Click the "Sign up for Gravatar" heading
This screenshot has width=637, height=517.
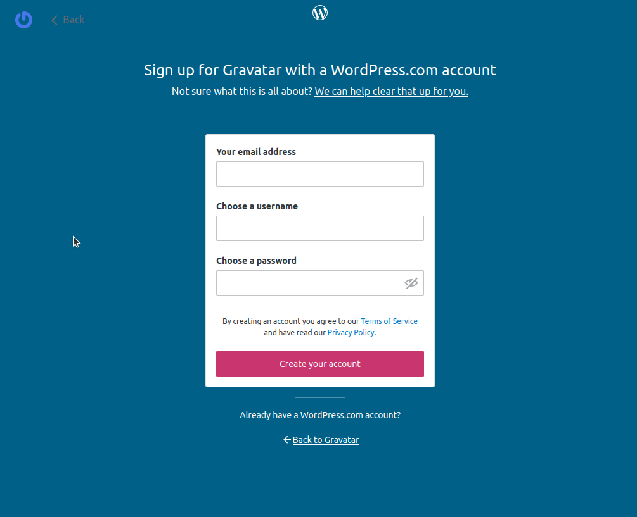click(x=319, y=70)
